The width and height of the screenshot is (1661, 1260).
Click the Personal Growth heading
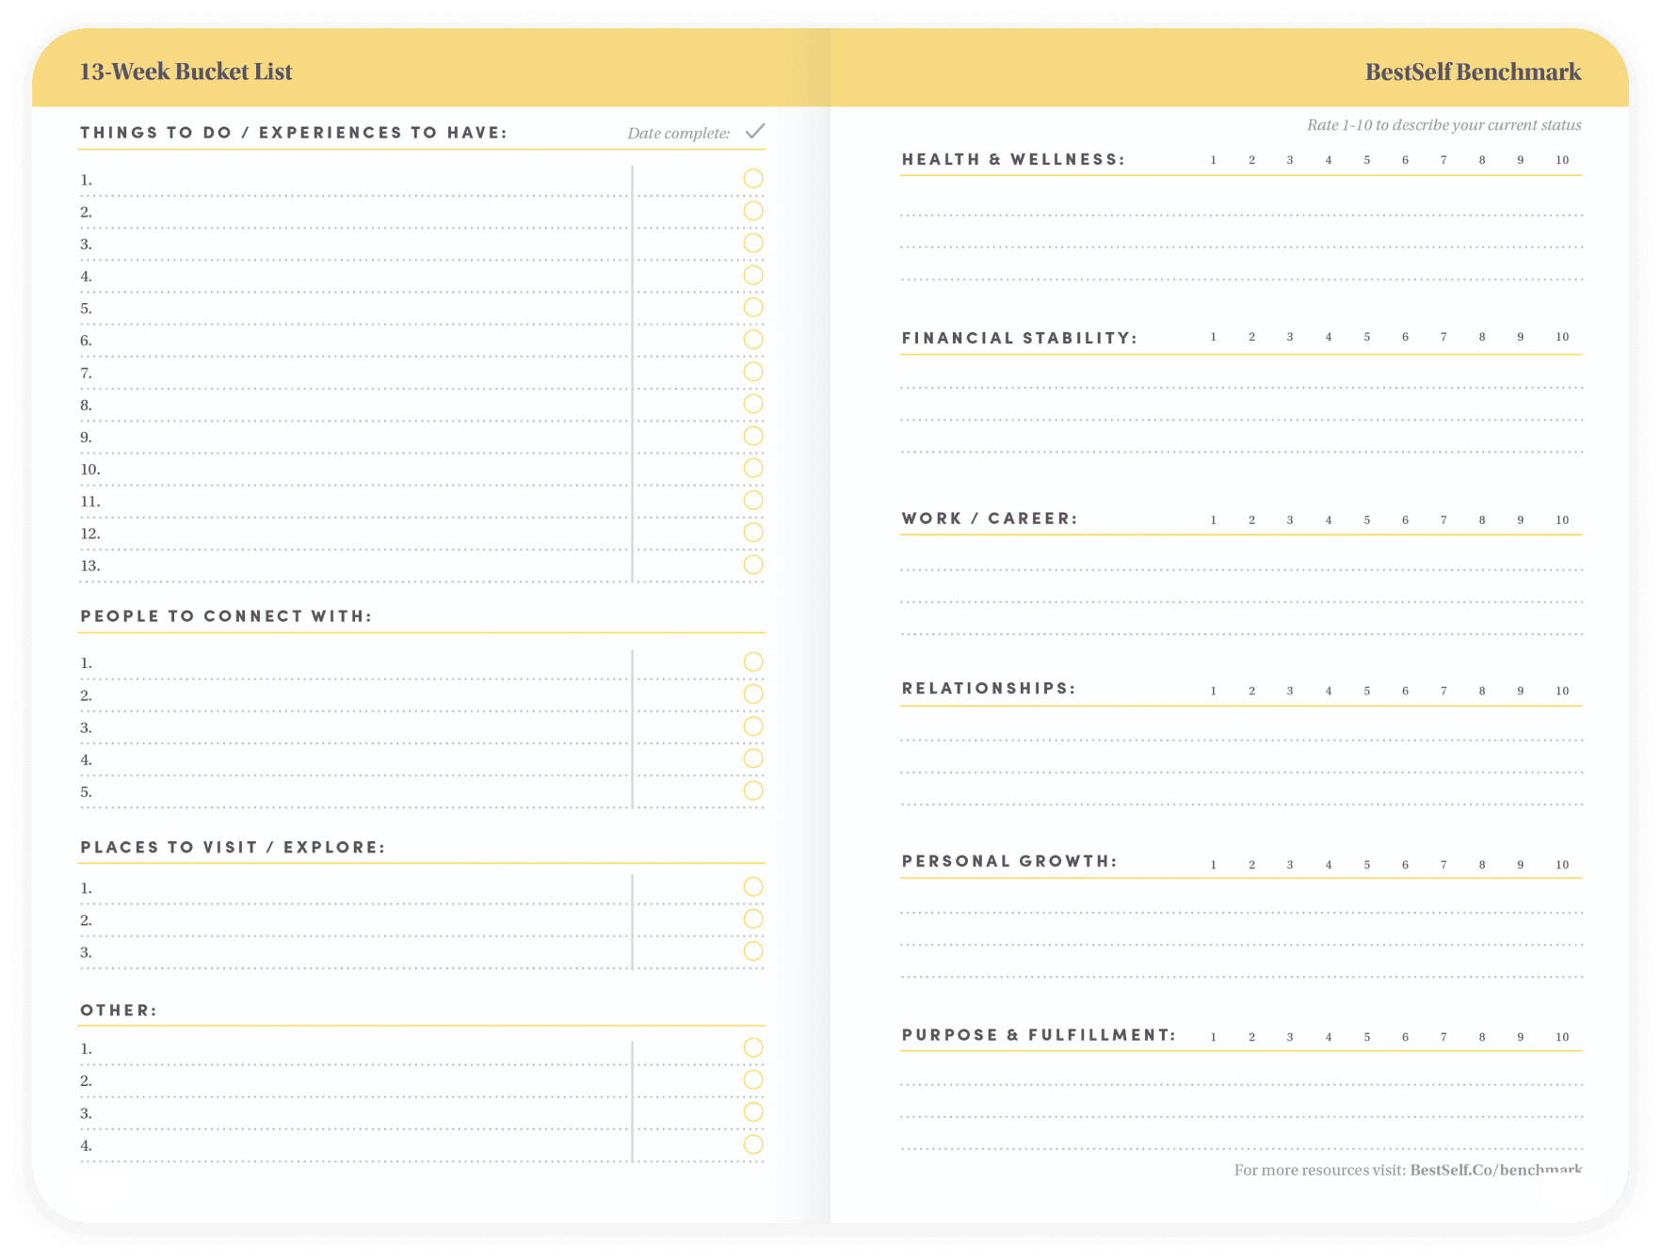click(x=1009, y=862)
